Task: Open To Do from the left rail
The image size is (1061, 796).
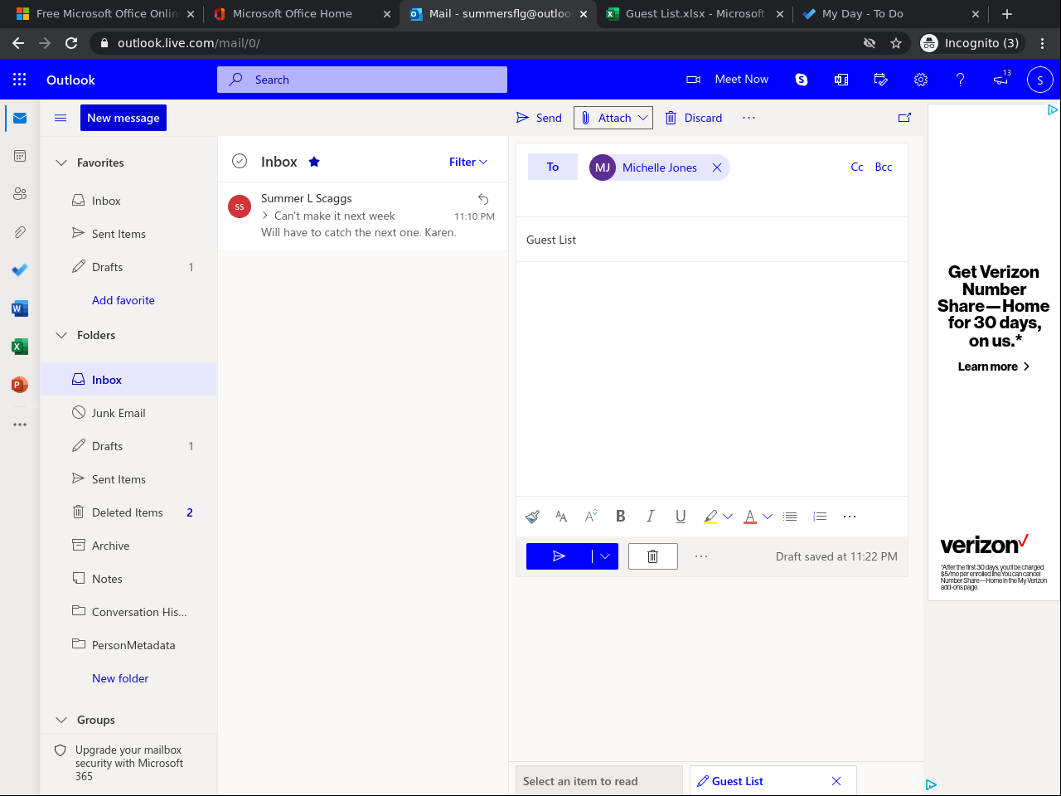Action: (20, 270)
